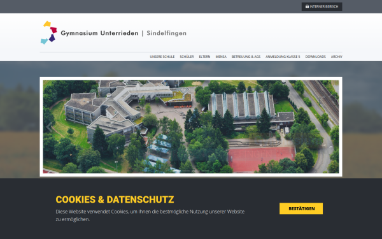Go to the Mensa page

[x=221, y=57]
